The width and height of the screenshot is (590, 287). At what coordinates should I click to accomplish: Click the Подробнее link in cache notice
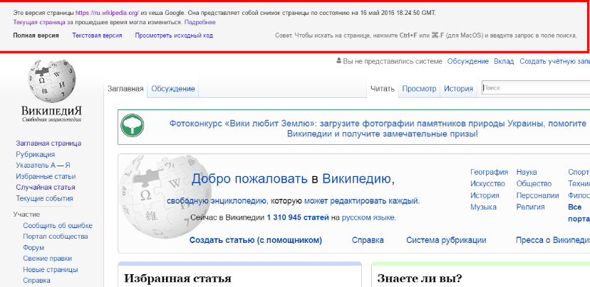click(x=200, y=22)
